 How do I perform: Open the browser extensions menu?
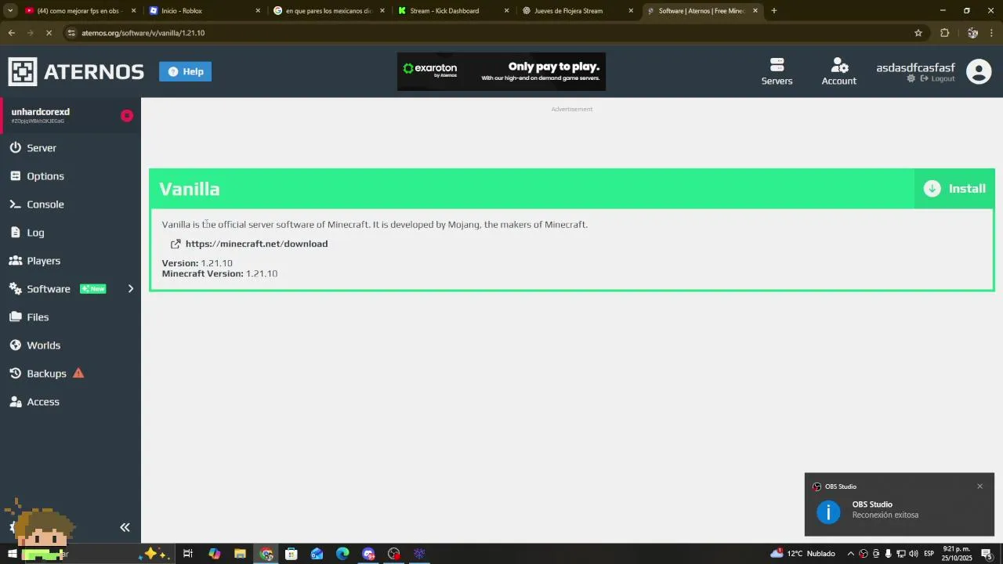pyautogui.click(x=944, y=33)
